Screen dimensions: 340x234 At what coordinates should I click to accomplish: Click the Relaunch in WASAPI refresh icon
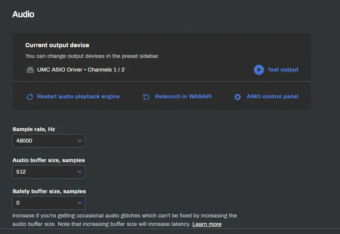pos(146,97)
